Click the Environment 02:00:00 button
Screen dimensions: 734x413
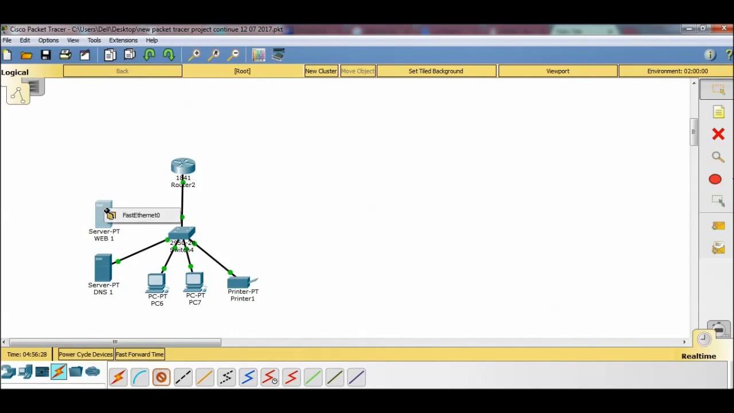[677, 71]
